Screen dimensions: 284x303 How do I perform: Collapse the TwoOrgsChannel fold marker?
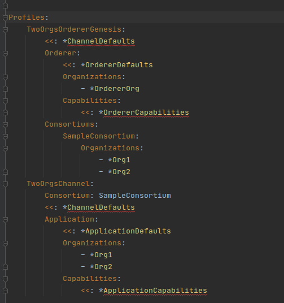pyautogui.click(x=6, y=184)
